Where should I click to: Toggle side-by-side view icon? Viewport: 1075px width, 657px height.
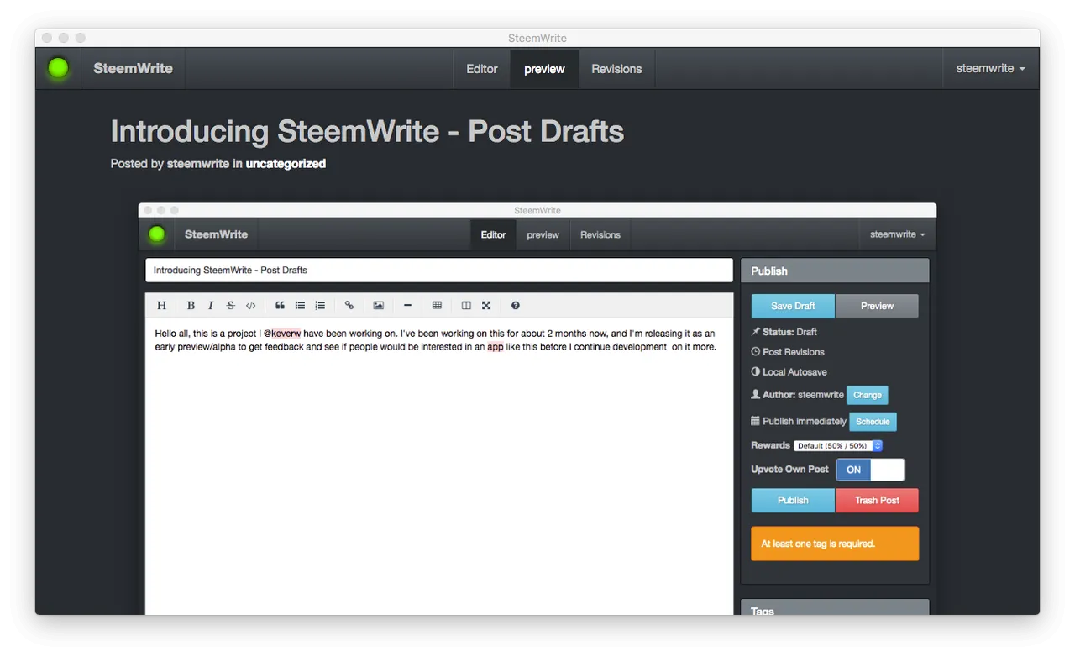coord(466,306)
